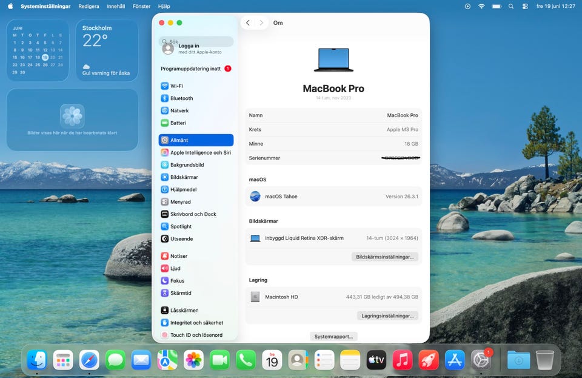Open the Trash in the Dock

(545, 360)
